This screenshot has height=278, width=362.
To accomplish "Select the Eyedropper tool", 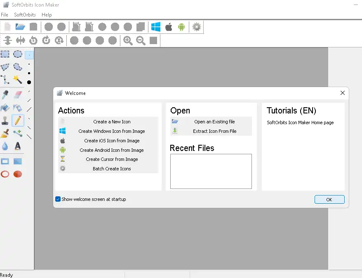I will coord(5,94).
